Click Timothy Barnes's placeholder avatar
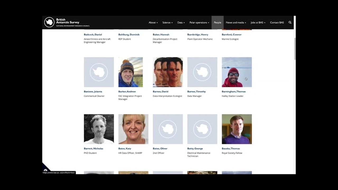Image resolution: width=338 pixels, height=190 pixels. point(202,72)
